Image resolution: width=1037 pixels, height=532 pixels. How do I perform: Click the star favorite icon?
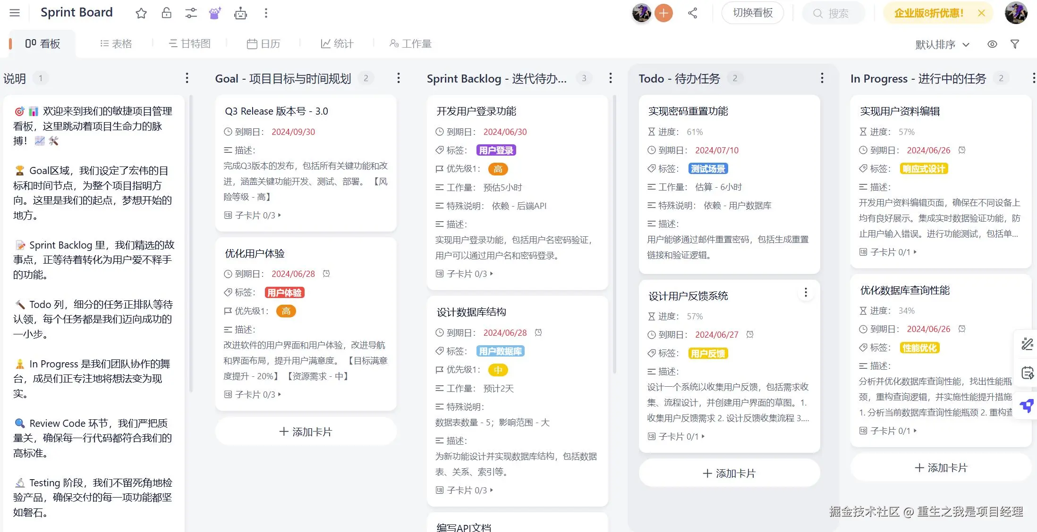141,13
